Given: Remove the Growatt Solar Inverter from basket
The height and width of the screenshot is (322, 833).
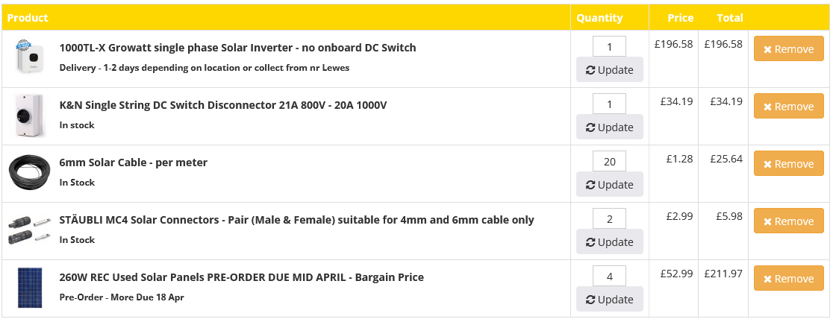Looking at the screenshot, I should [x=789, y=48].
